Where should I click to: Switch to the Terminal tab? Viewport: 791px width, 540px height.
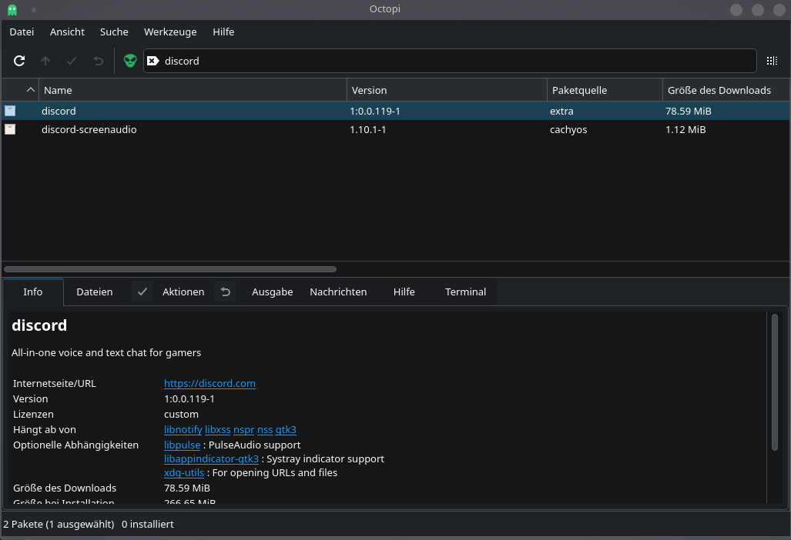465,292
